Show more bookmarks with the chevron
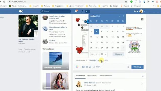 (x=154, y=6)
